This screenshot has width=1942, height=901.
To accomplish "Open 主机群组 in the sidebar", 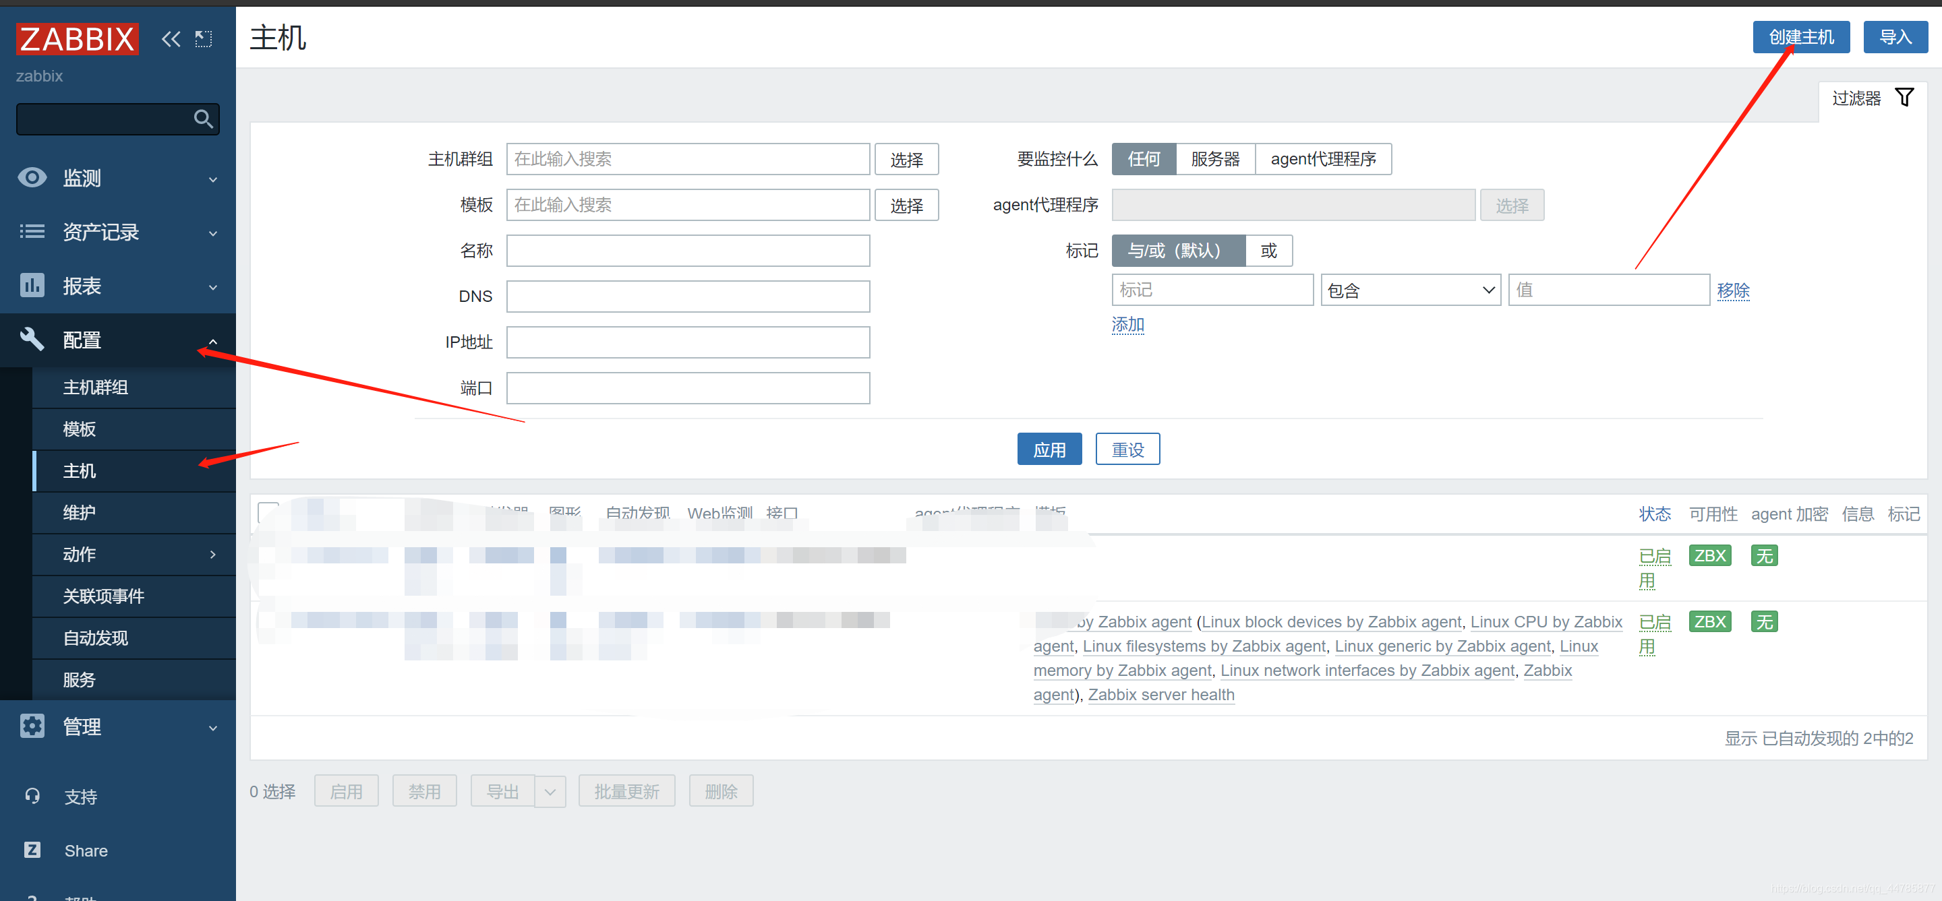I will (96, 387).
